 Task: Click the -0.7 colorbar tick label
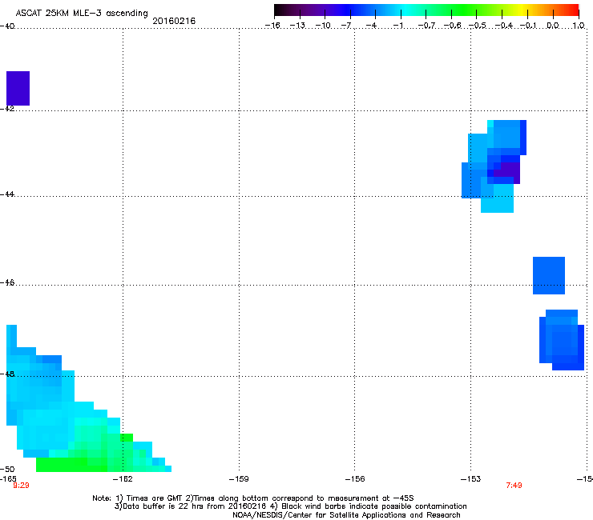pyautogui.click(x=426, y=26)
